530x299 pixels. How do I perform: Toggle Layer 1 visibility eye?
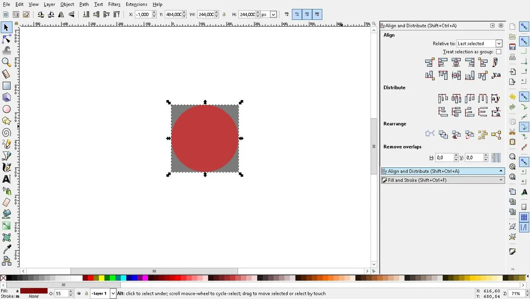tap(79, 293)
